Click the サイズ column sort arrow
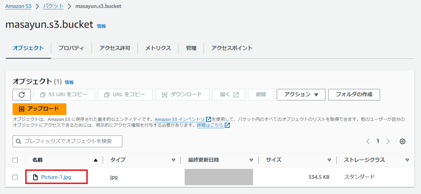421x194 pixels. click(329, 160)
